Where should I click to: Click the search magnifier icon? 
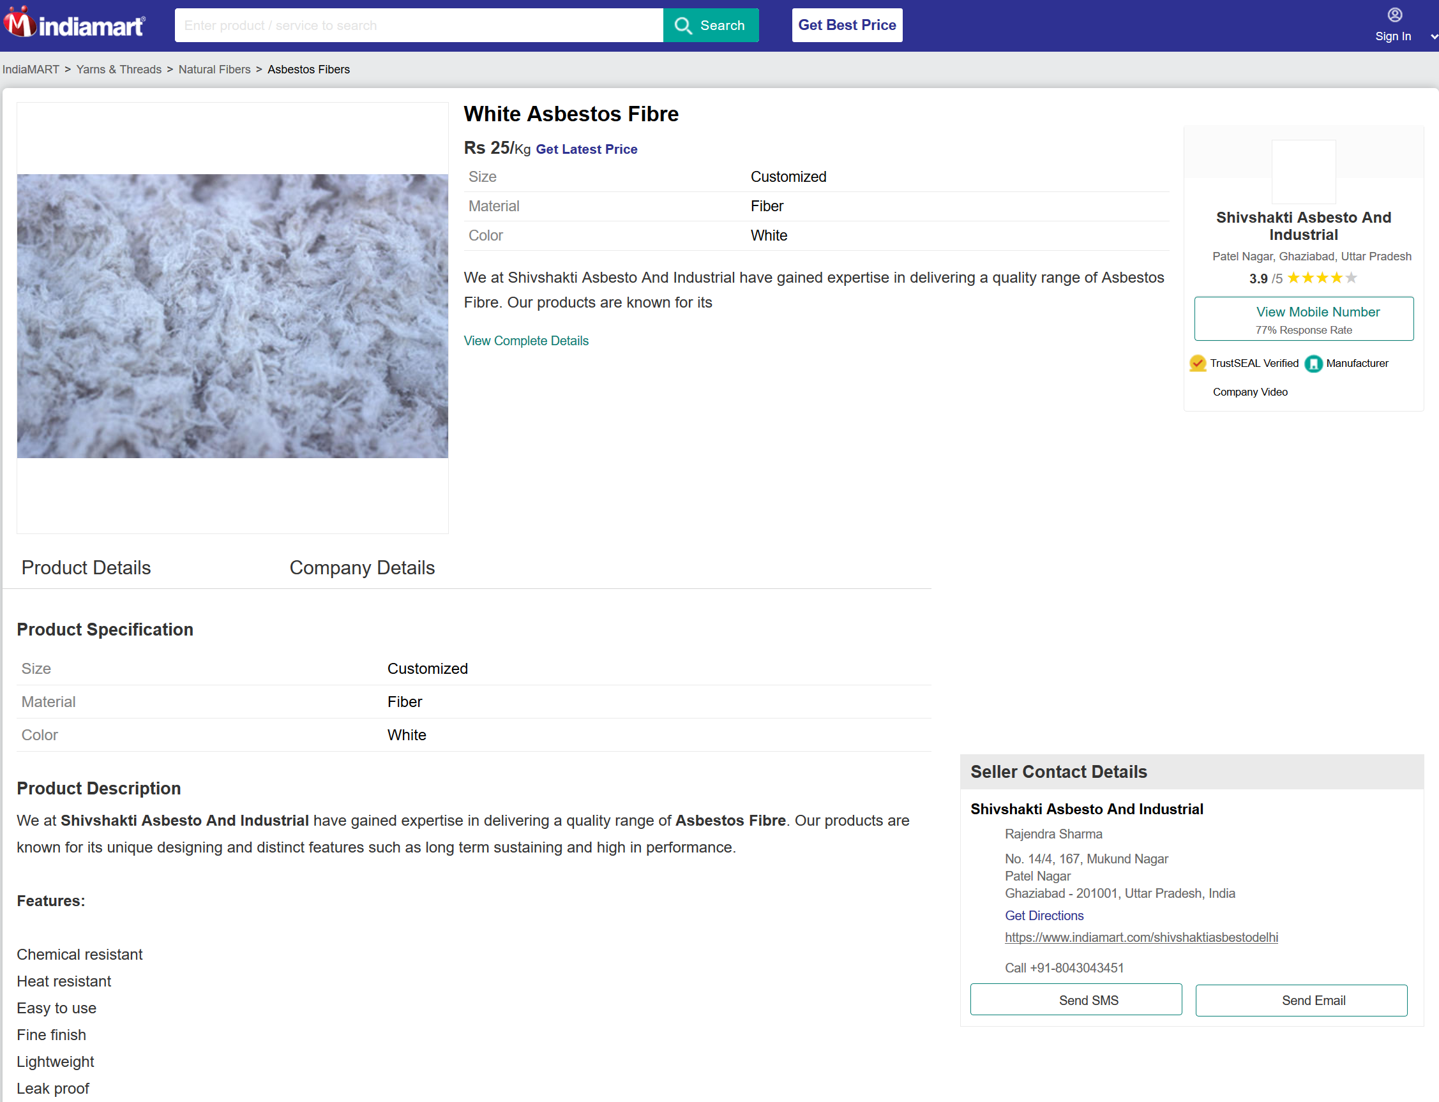pos(683,26)
